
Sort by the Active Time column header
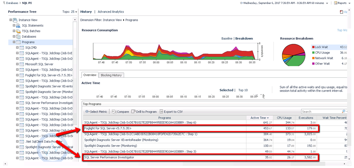(x=260, y=118)
